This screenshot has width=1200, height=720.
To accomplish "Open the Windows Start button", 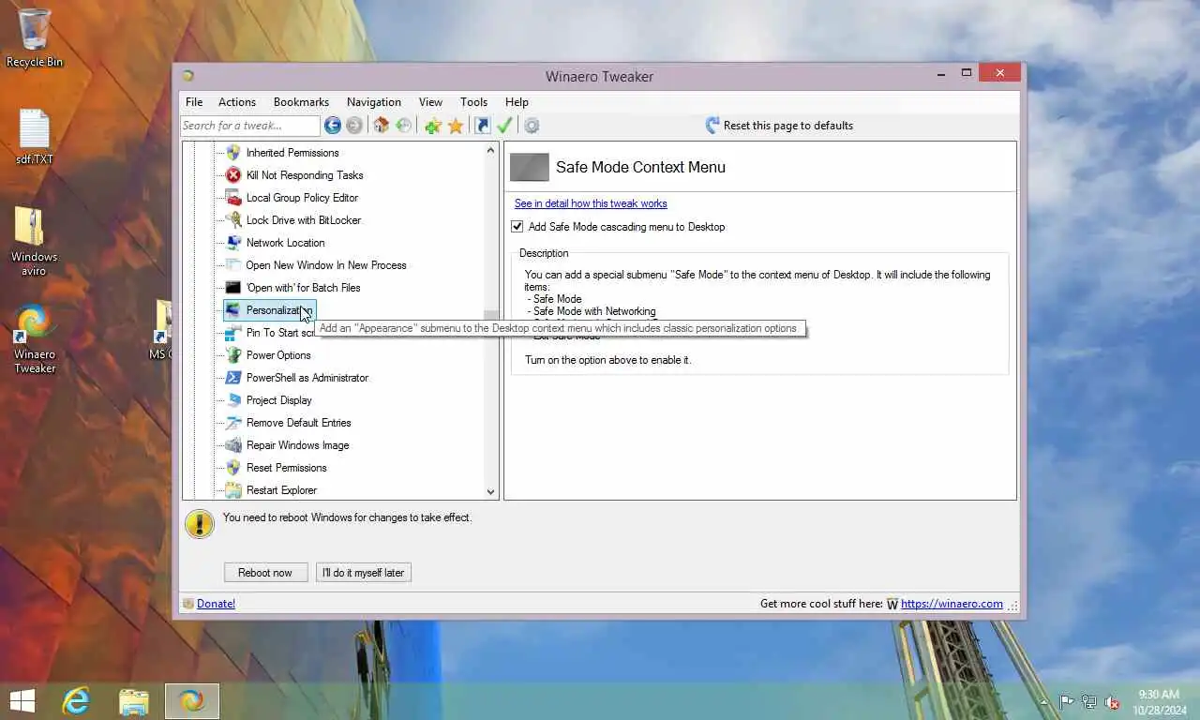I will click(x=22, y=700).
